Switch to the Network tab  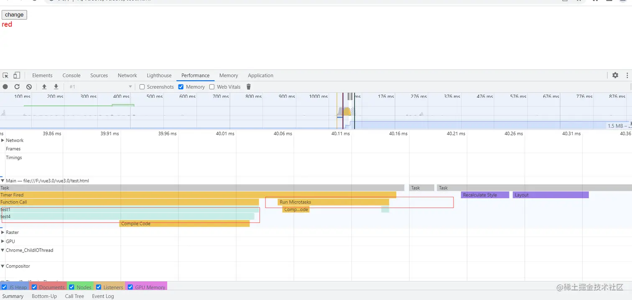coord(127,76)
